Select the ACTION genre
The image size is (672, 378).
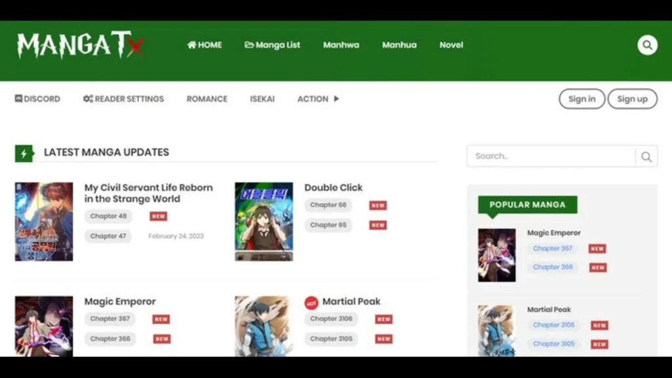pyautogui.click(x=313, y=99)
